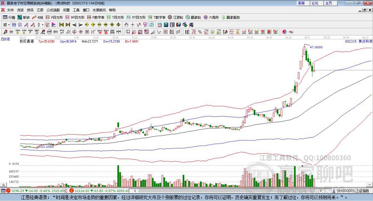Switch to the K线 candlestick chart
This screenshot has width=373, height=201.
38,18
